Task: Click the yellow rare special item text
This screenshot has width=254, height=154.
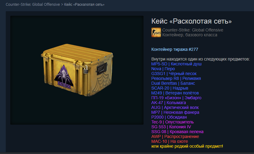Action: click(x=187, y=146)
